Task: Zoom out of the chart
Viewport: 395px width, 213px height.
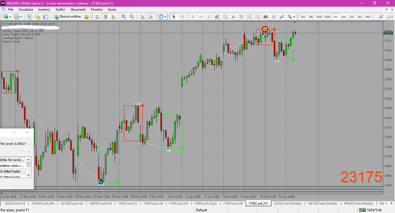Action: 132,17
